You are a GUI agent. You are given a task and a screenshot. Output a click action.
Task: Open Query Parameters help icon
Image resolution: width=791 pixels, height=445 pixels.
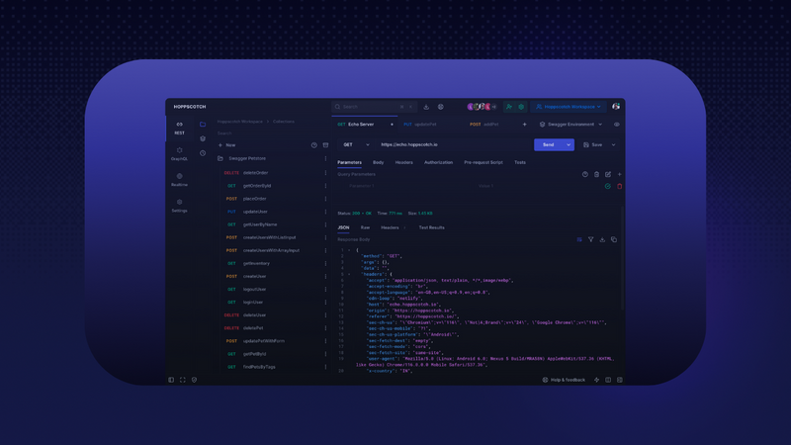point(585,174)
